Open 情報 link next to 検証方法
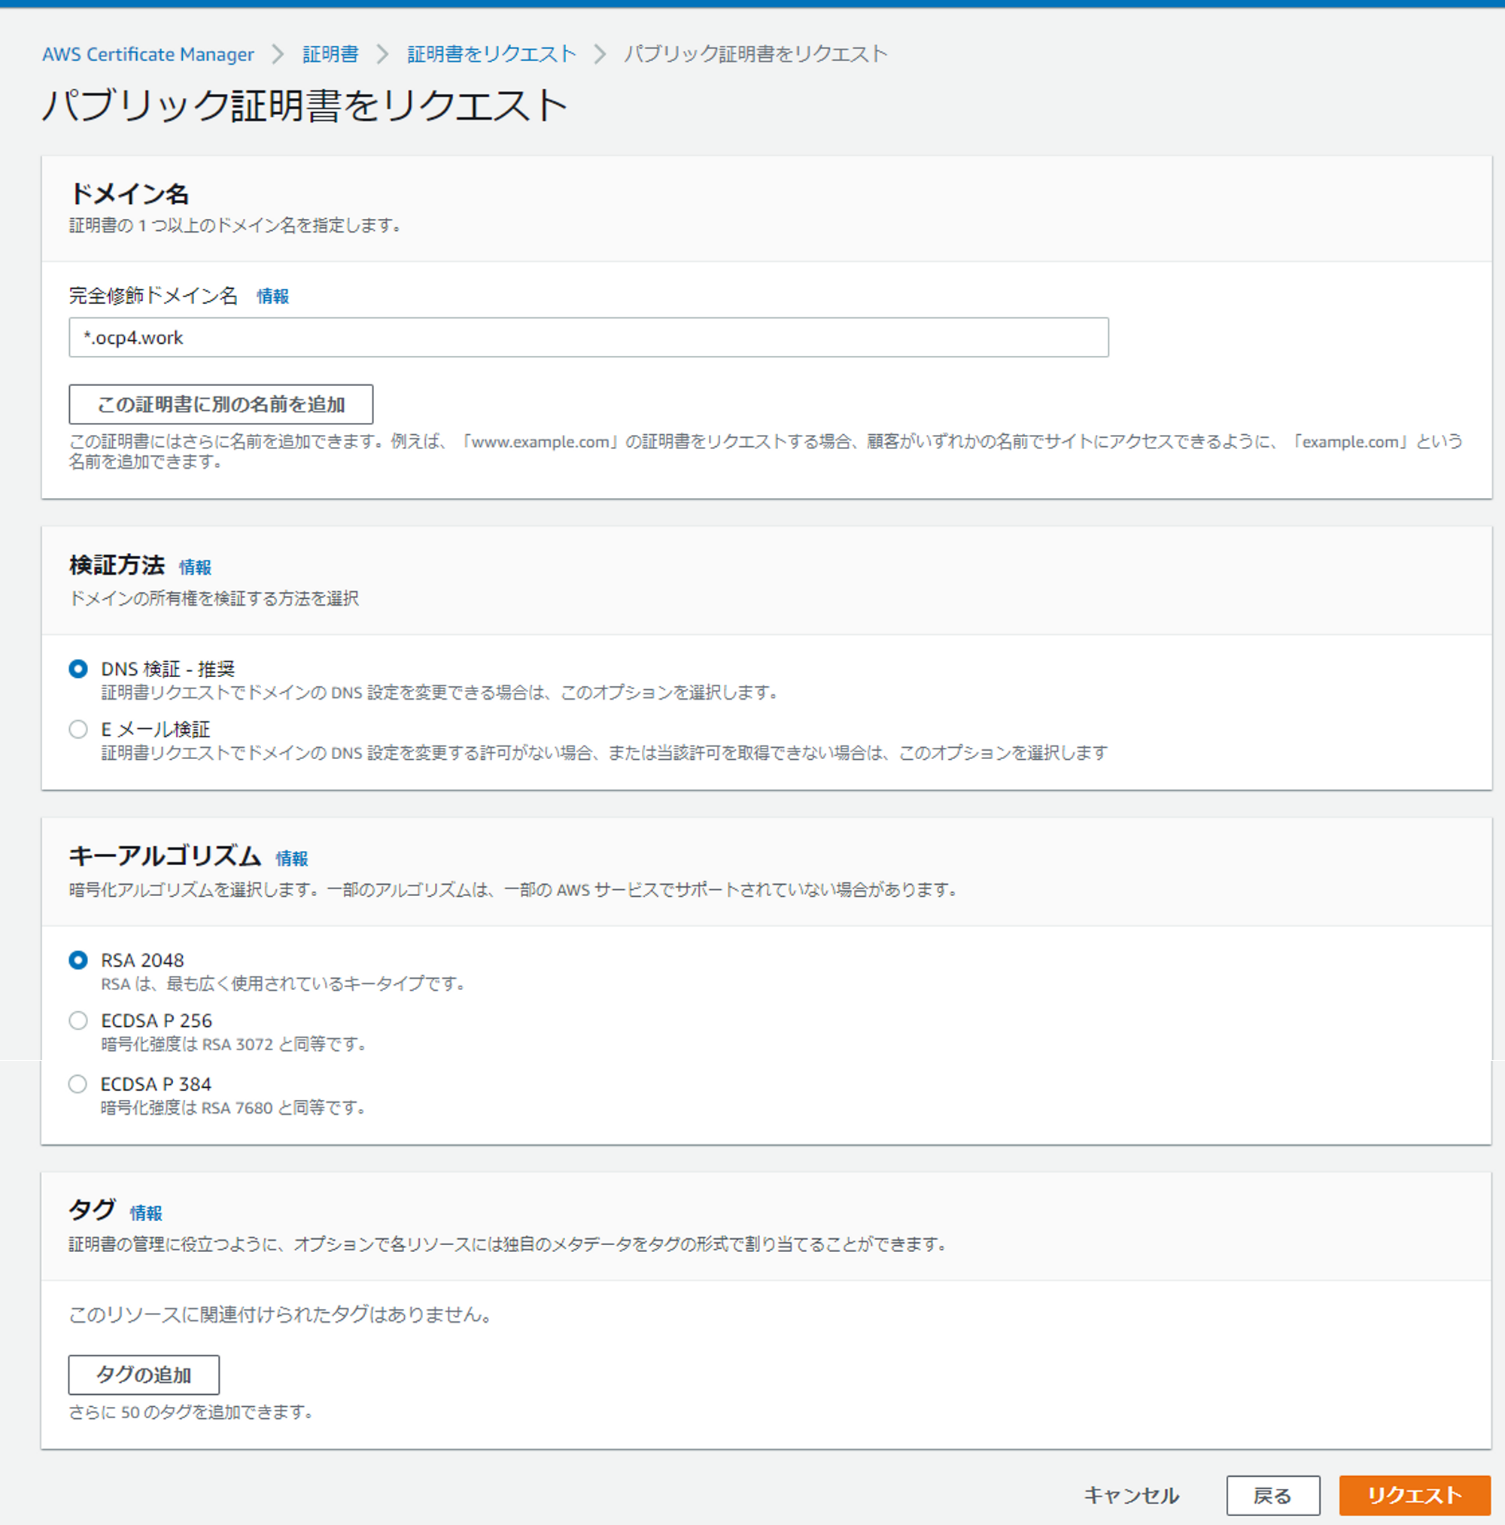Screen dimensions: 1505x1525 click(x=195, y=567)
